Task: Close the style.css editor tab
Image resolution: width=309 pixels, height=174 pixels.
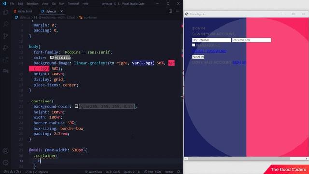Action: 62,11
